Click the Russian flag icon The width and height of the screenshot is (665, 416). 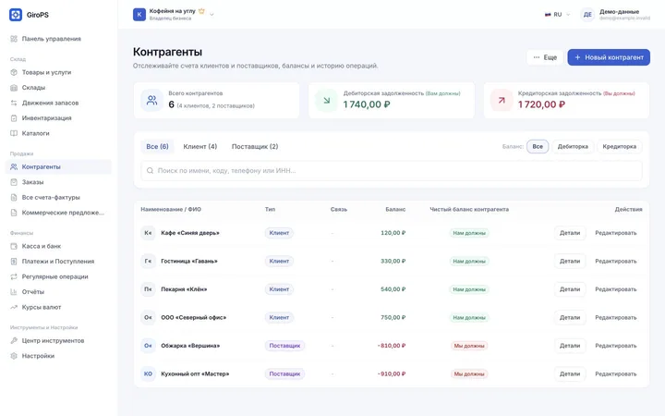(548, 15)
